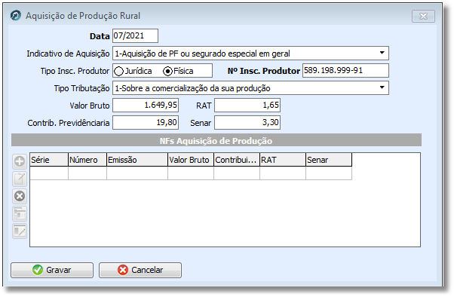This screenshot has height=297, width=454.
Task: Click the Valor Bruto input field
Action: tap(146, 105)
